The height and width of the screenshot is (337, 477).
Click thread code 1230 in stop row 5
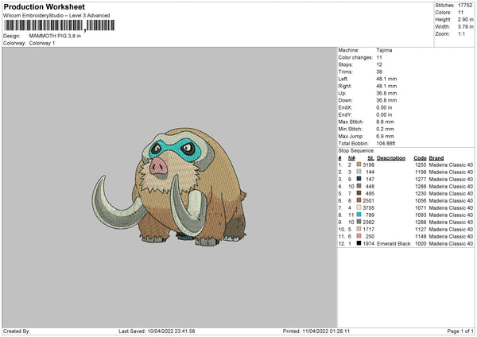click(421, 193)
